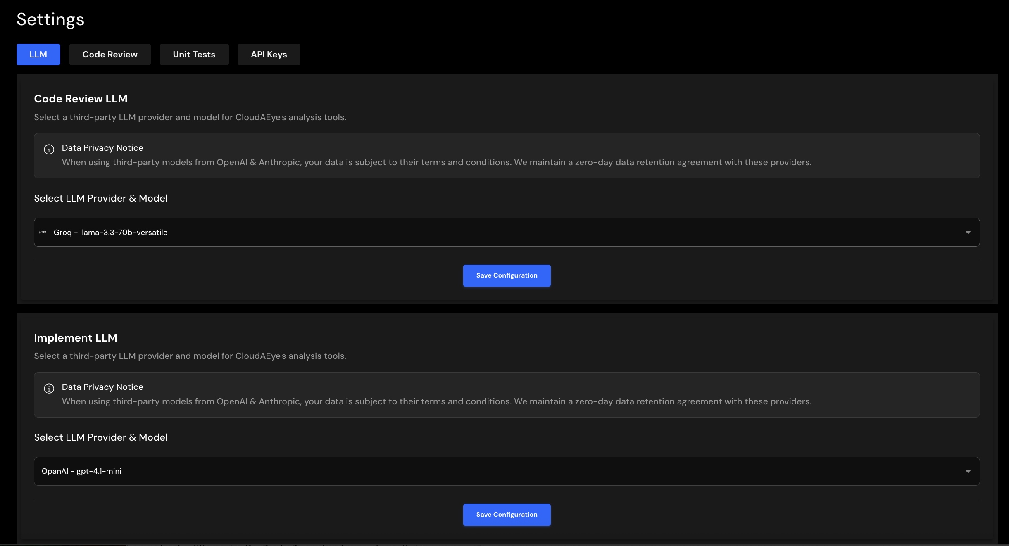Viewport: 1009px width, 546px height.
Task: Switch to the LLM tab
Action: click(38, 55)
